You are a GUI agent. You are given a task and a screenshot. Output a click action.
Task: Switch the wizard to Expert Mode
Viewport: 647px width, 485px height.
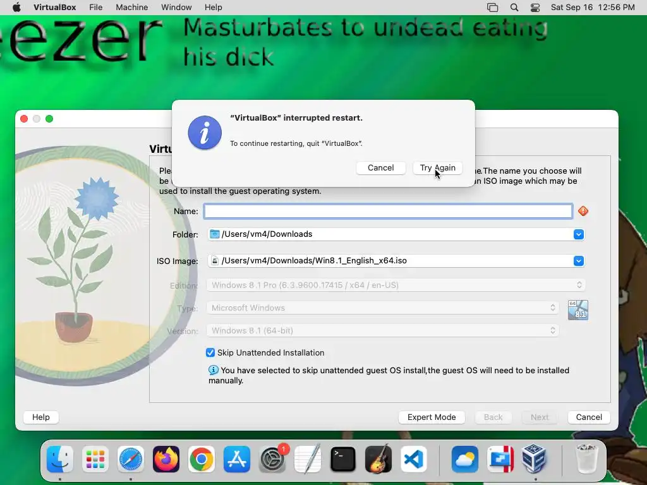(x=432, y=417)
